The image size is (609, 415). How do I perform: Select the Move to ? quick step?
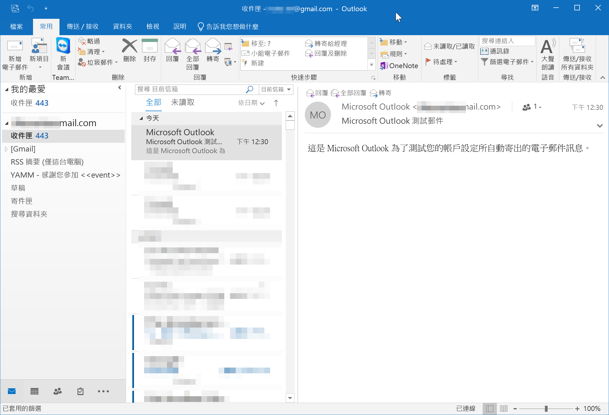point(256,43)
